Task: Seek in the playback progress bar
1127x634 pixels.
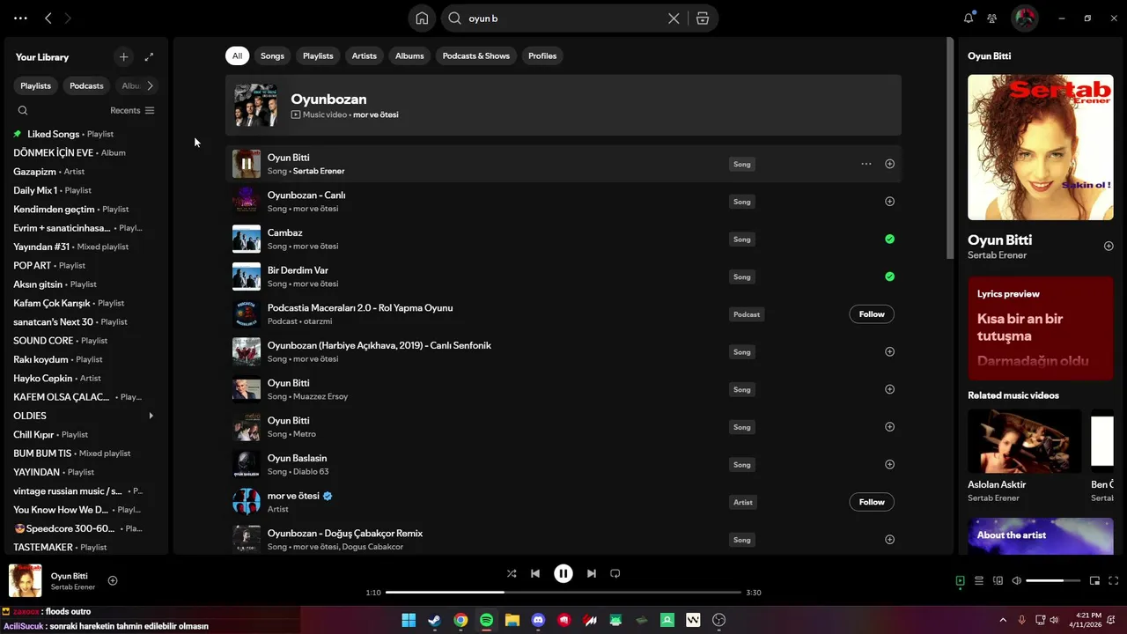Action: click(563, 593)
